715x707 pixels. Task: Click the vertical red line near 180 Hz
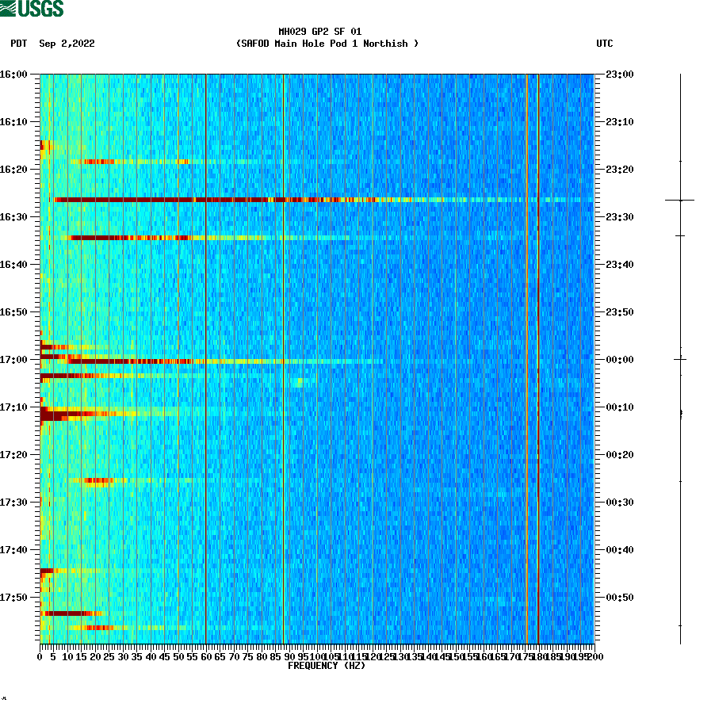537,357
